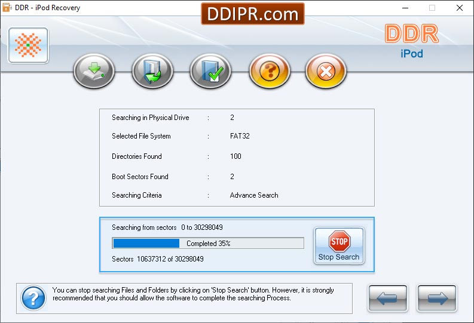Select the 'Selected File System' label
Screen dimensions: 474x323
click(141, 136)
